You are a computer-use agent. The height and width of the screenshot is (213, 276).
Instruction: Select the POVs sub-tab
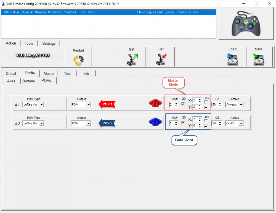(46, 80)
